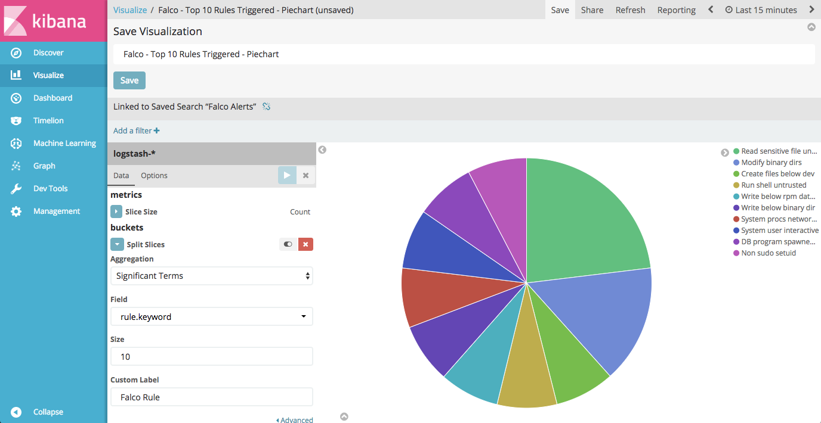The image size is (821, 423).
Task: Open Discover compass icon in sidebar
Action: coord(16,53)
